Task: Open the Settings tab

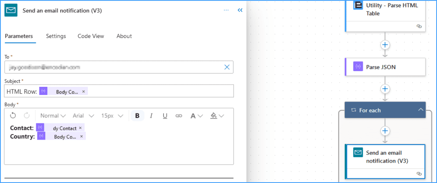Action: pos(56,36)
